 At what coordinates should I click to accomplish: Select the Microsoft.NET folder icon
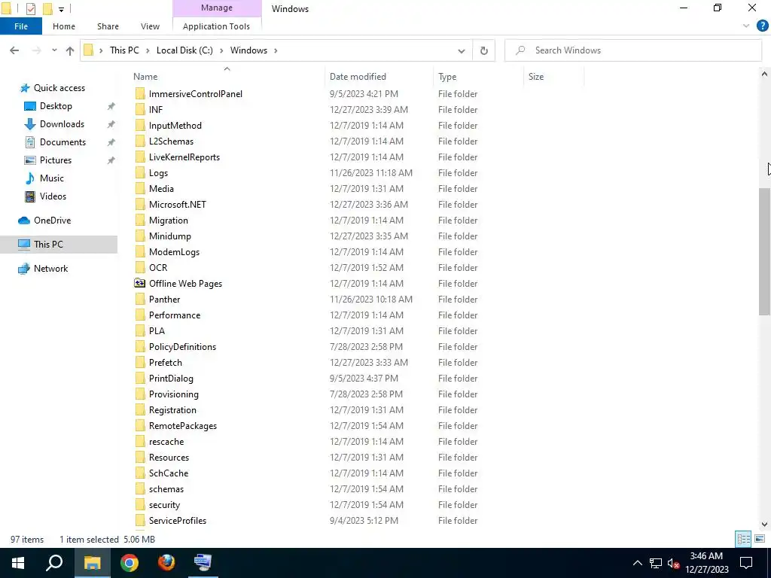coord(140,205)
